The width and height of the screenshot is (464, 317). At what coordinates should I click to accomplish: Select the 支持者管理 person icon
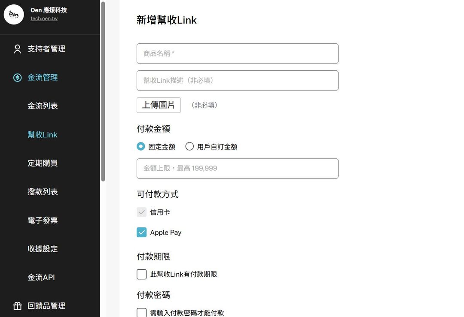pyautogui.click(x=17, y=48)
